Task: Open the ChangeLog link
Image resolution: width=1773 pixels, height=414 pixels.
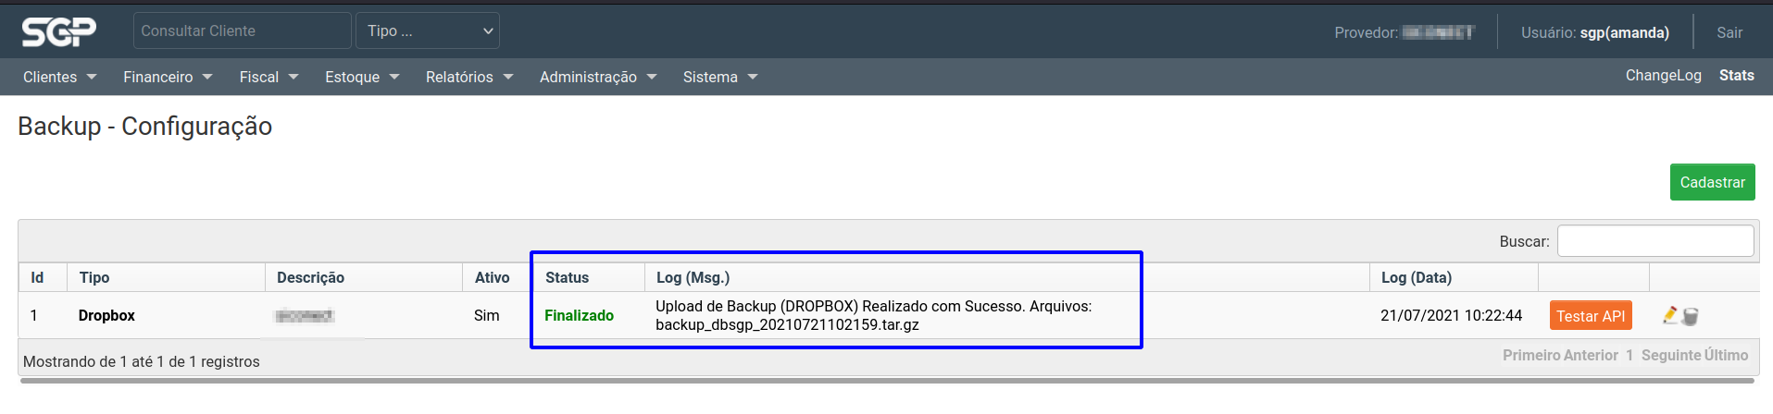Action: tap(1663, 76)
